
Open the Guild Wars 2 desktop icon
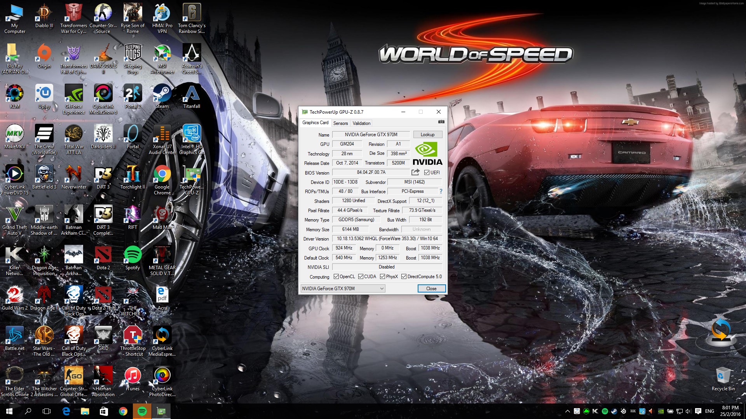[x=15, y=298]
